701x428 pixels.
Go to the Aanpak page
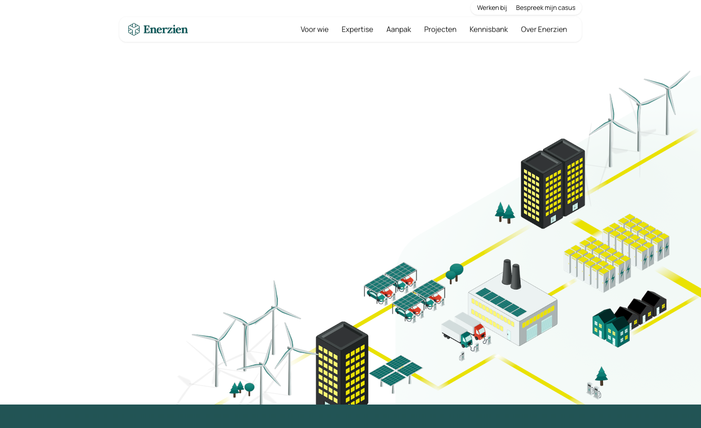398,29
